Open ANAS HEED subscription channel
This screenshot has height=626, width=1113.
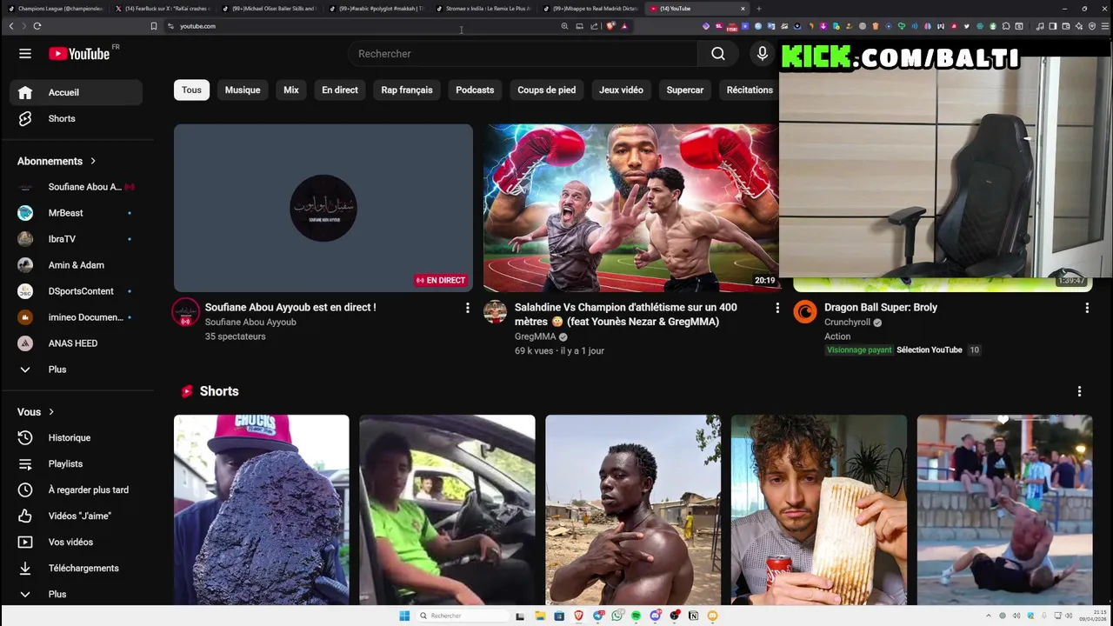click(x=76, y=343)
